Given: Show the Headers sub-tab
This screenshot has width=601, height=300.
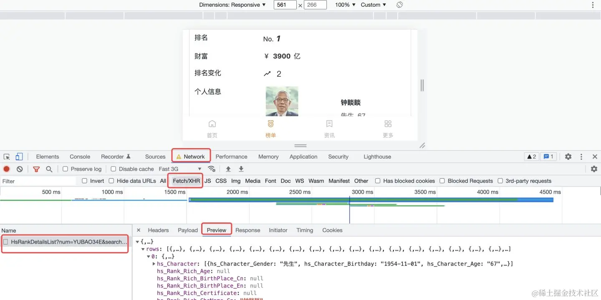Looking at the screenshot, I should [158, 230].
